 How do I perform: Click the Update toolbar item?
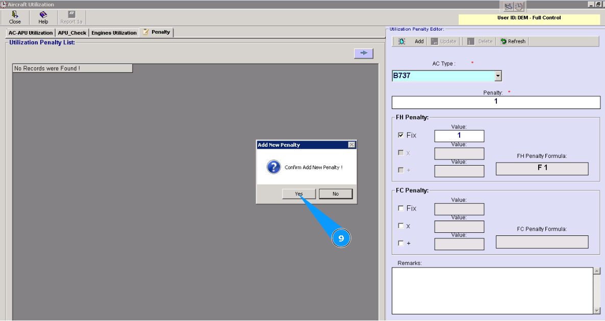444,41
